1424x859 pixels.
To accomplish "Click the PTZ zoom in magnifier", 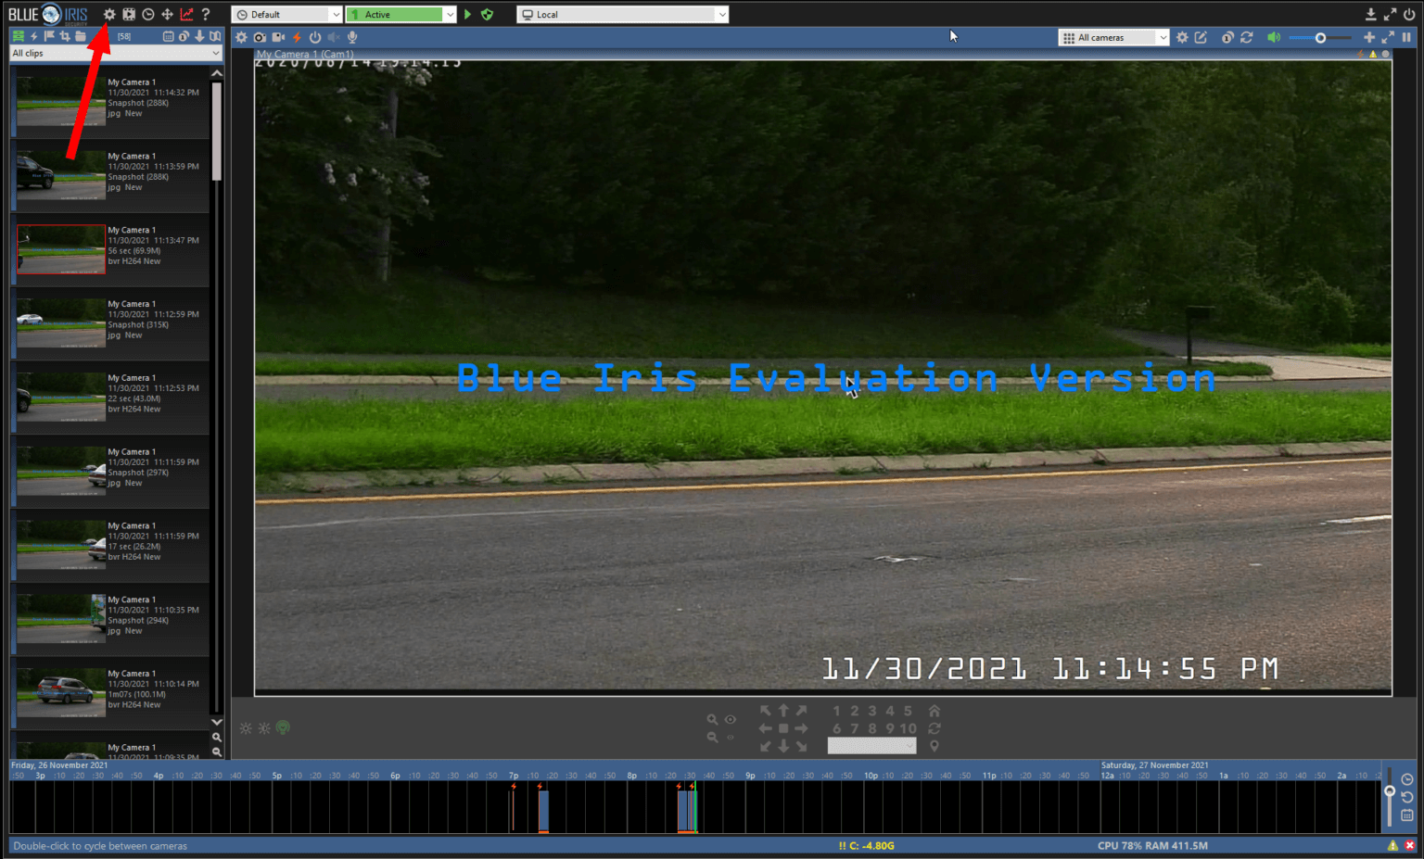I will pyautogui.click(x=712, y=719).
